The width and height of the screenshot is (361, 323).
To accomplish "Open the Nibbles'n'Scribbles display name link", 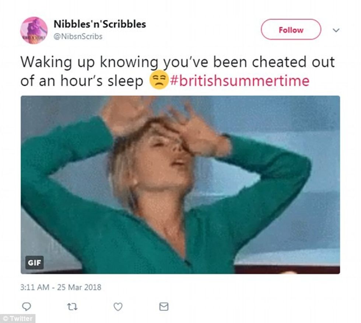I will coord(100,24).
